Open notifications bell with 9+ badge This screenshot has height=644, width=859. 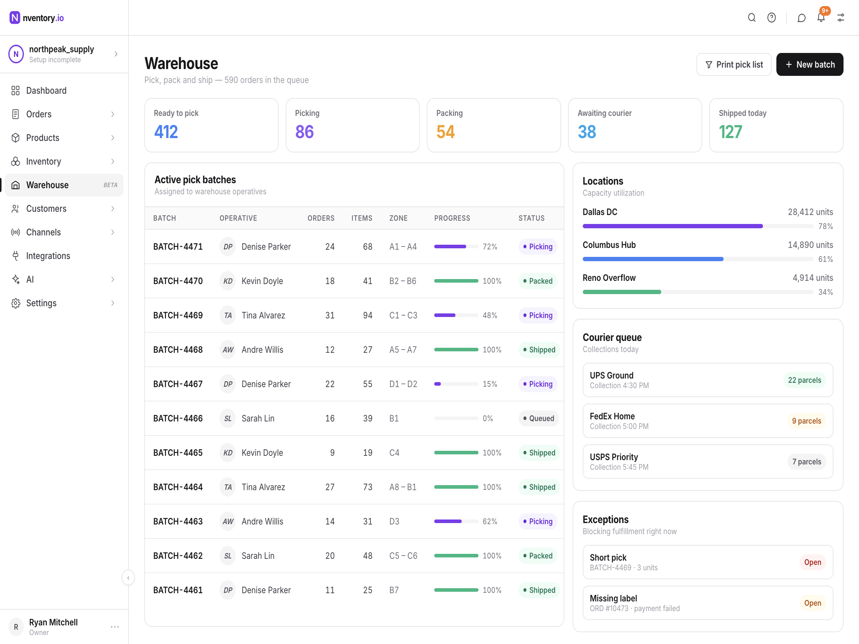point(821,18)
